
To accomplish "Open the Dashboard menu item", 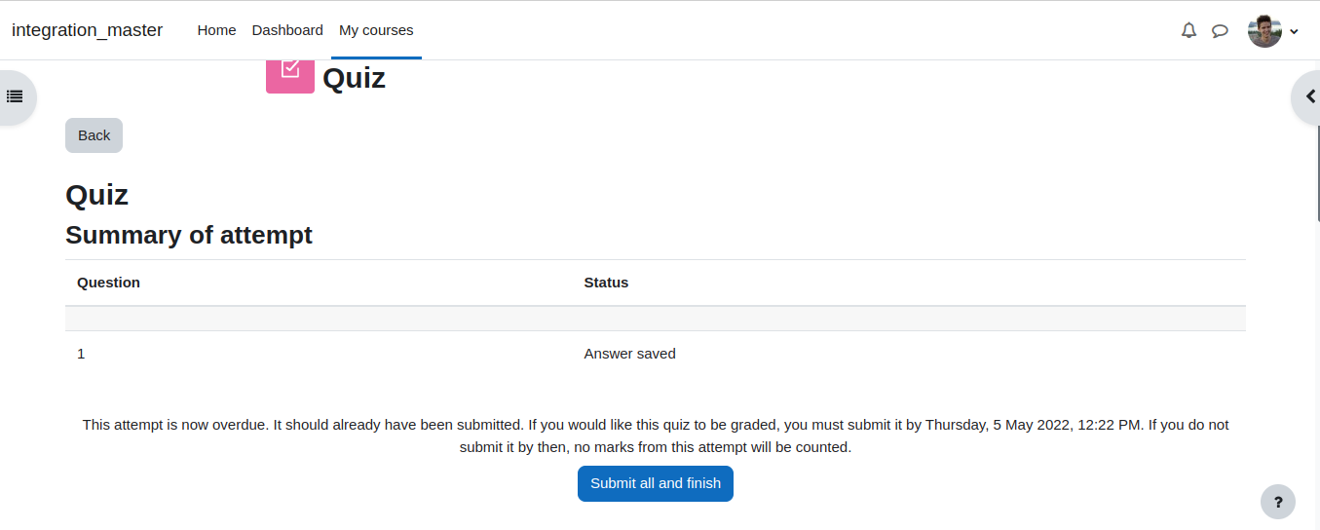I will pos(287,30).
